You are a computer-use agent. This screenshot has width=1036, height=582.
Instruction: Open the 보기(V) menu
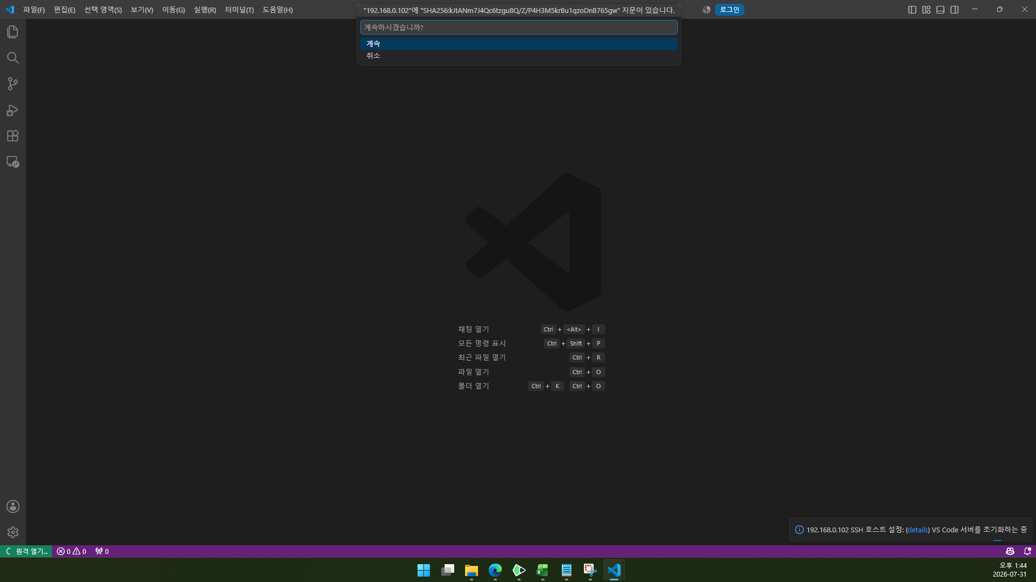142,10
